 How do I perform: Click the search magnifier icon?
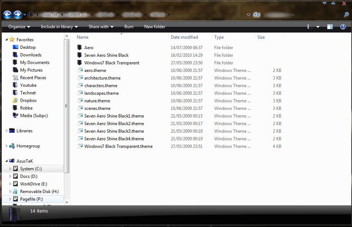click(x=346, y=14)
